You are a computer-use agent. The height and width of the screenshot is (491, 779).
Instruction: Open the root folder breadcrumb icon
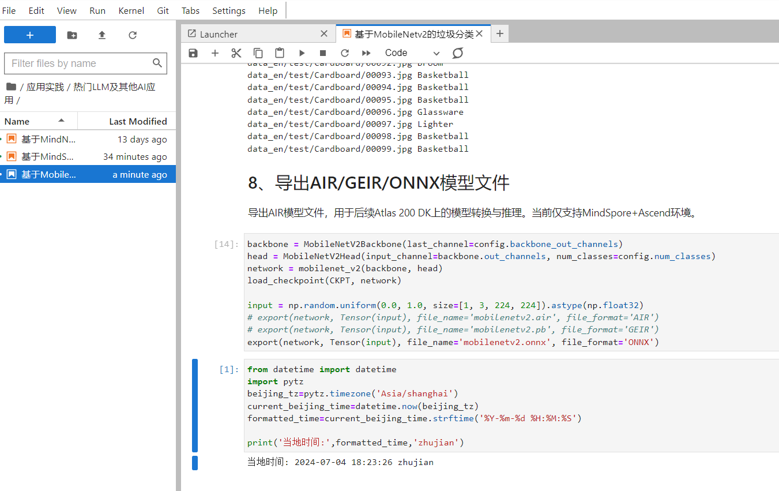click(x=11, y=87)
